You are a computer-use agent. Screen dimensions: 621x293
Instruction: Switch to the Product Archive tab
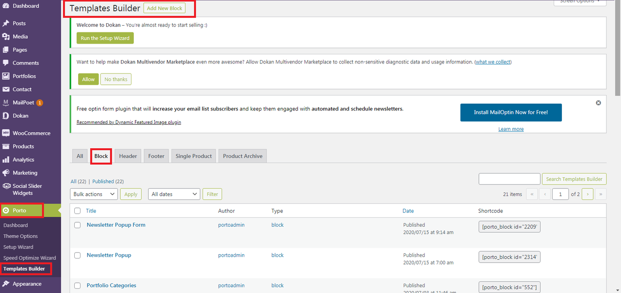click(x=243, y=156)
